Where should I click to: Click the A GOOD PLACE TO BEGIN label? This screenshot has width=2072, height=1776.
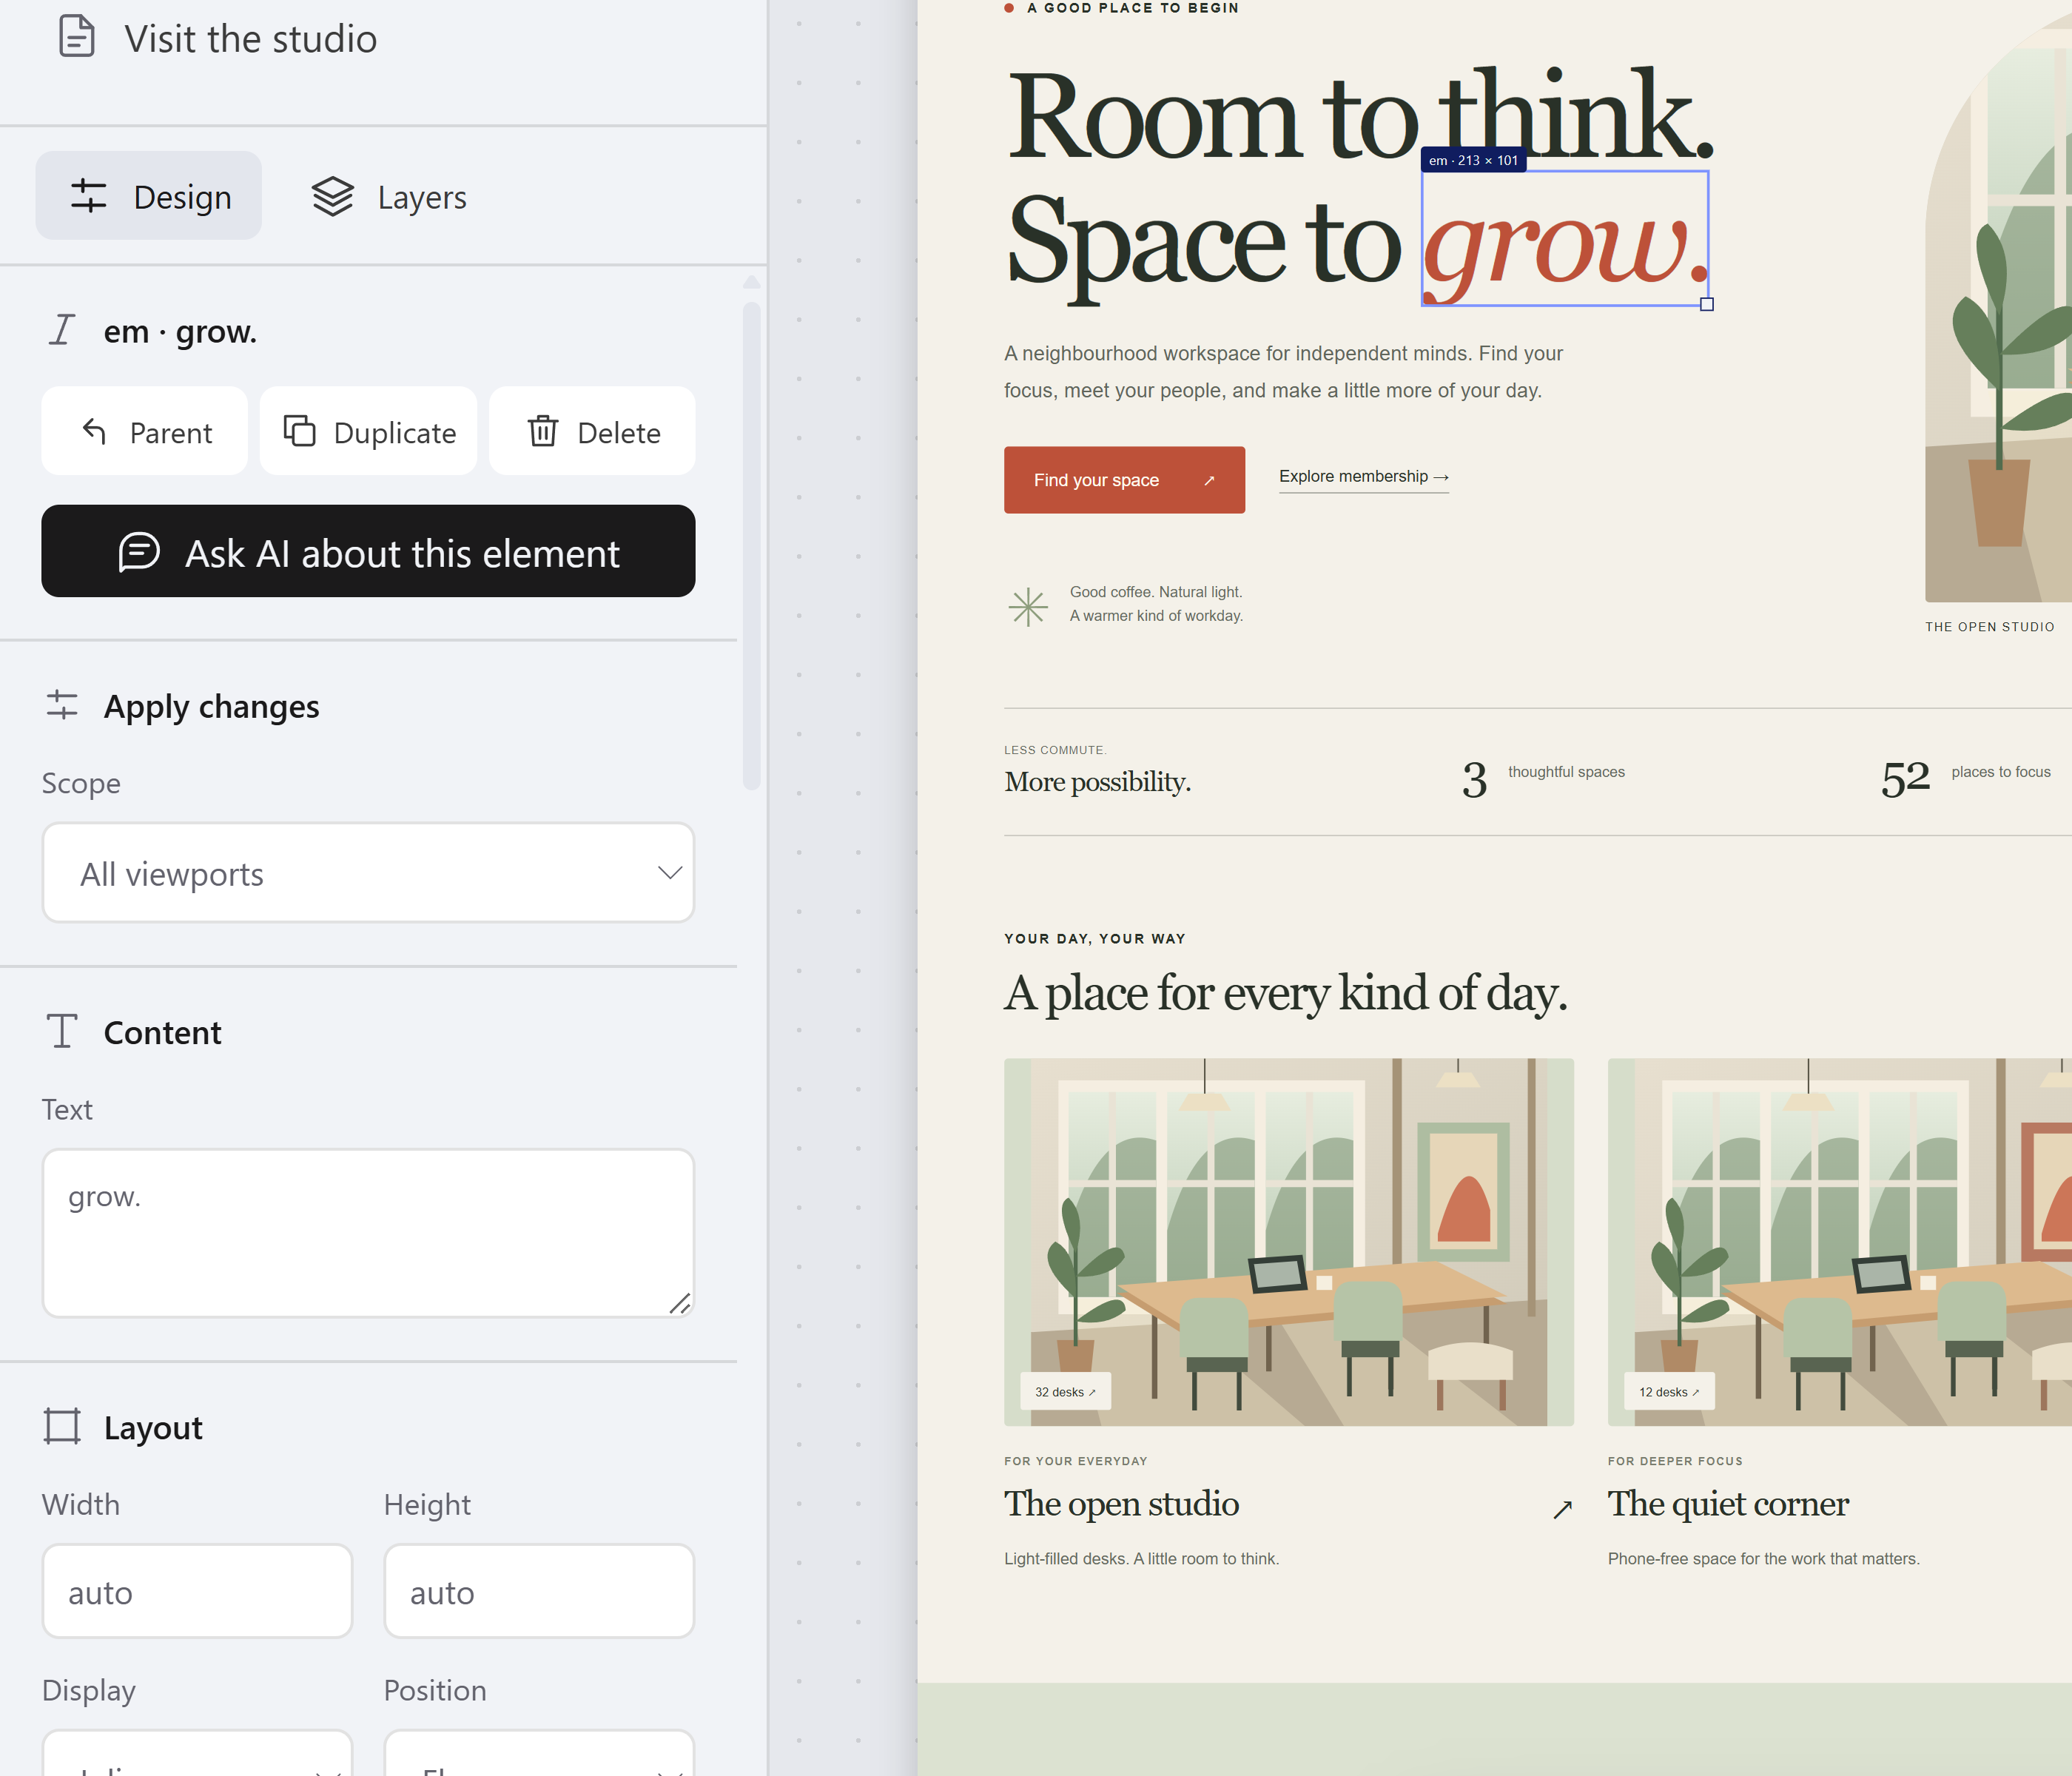(1133, 8)
